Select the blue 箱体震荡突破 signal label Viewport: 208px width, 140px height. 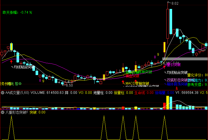click(177, 84)
